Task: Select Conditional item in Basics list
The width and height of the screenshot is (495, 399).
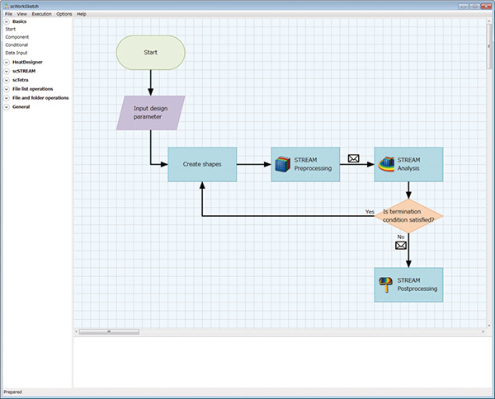Action: point(16,45)
